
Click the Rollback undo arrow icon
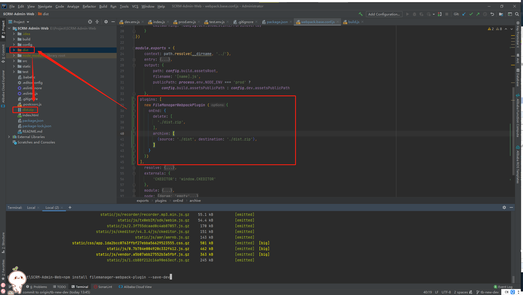(x=492, y=14)
